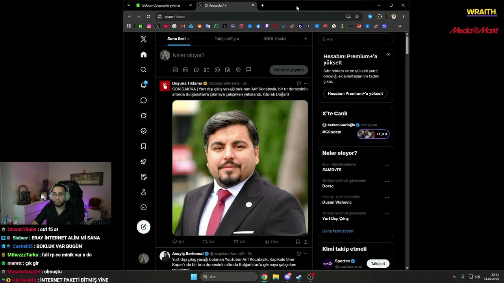
Task: Open Discord from the taskbar
Action: click(x=287, y=277)
